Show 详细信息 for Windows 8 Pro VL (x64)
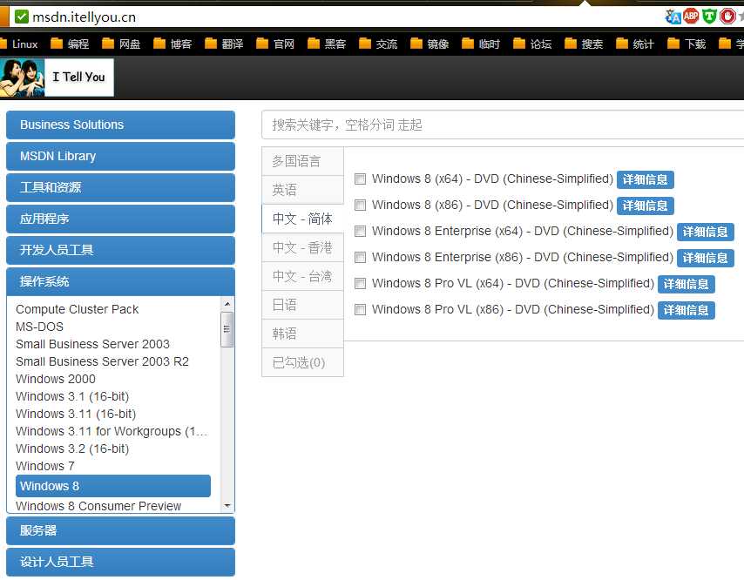744x580 pixels. (x=687, y=284)
